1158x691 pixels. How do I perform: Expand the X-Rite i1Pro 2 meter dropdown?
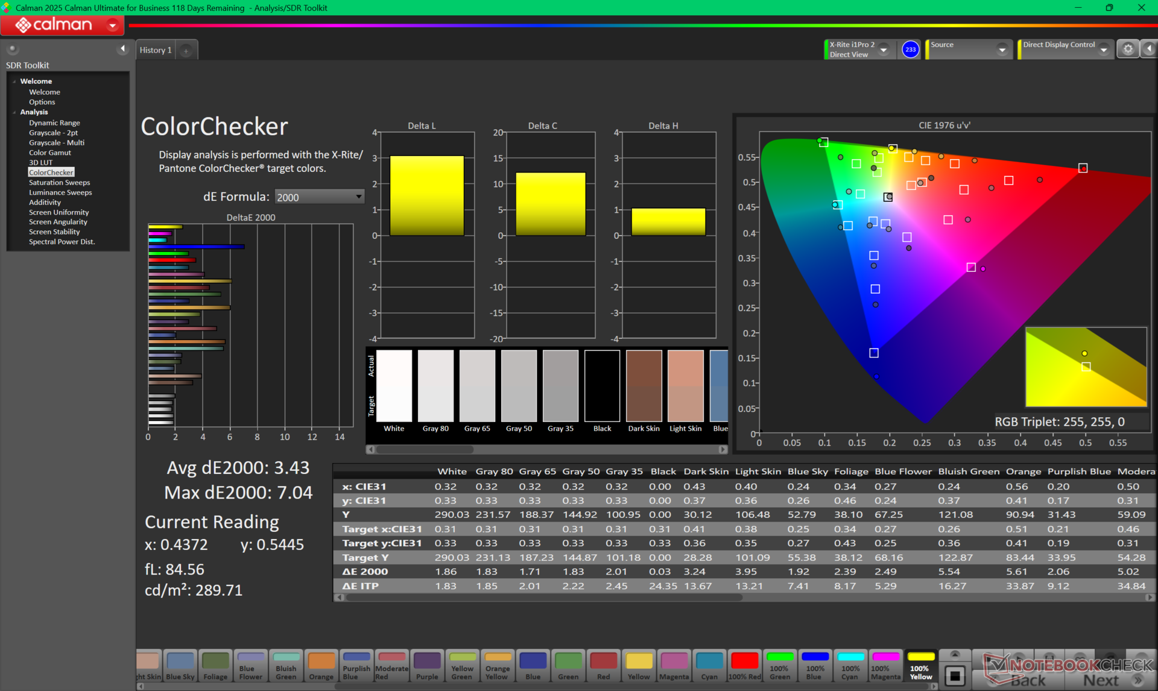884,50
